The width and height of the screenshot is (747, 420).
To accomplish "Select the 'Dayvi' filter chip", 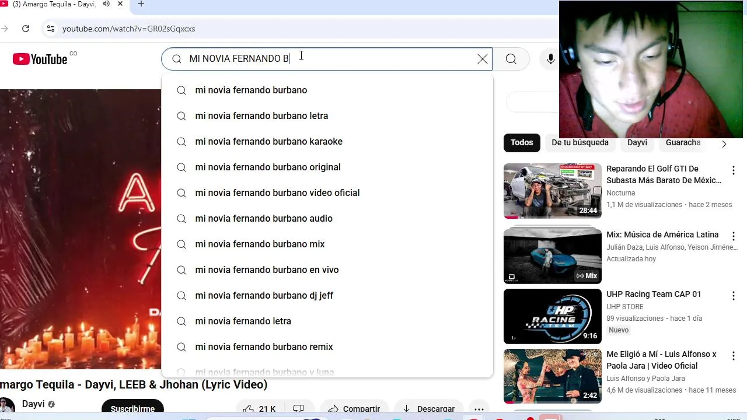I will 637,143.
